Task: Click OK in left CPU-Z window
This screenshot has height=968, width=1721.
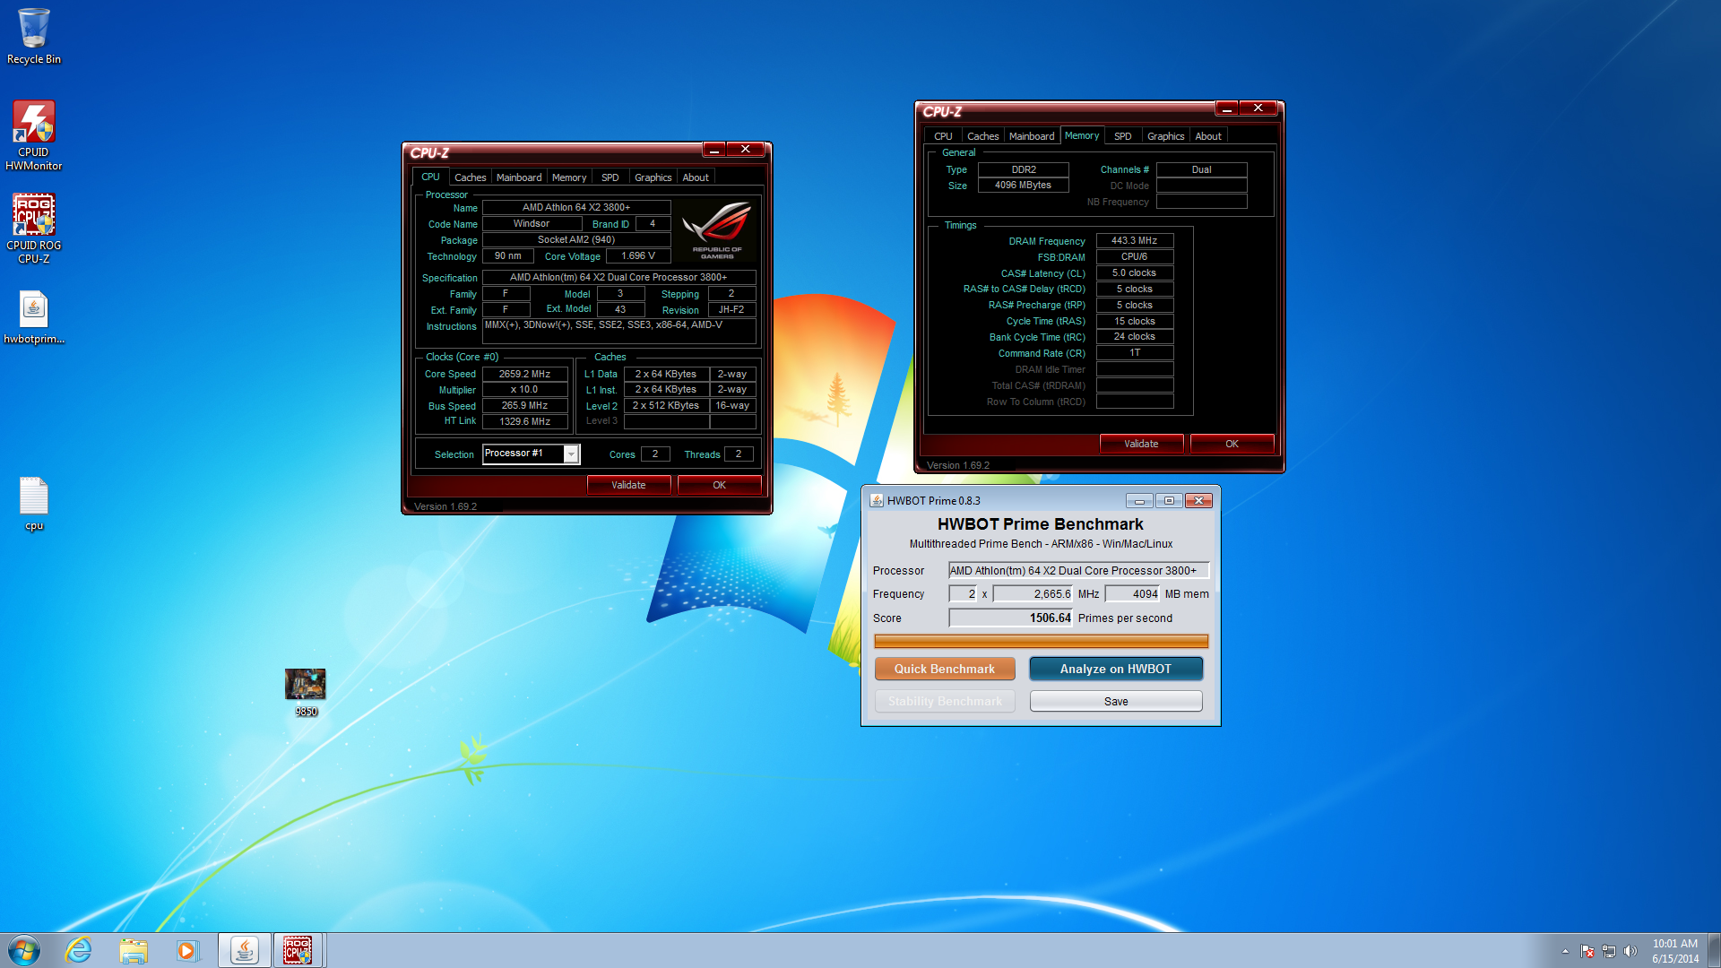Action: click(x=719, y=485)
